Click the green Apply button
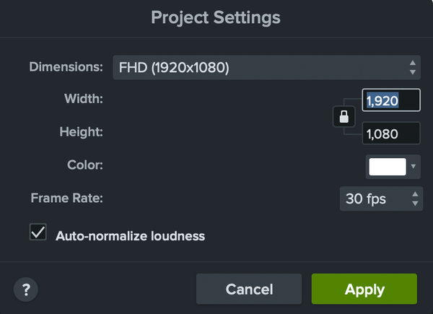The height and width of the screenshot is (314, 433). 364,289
